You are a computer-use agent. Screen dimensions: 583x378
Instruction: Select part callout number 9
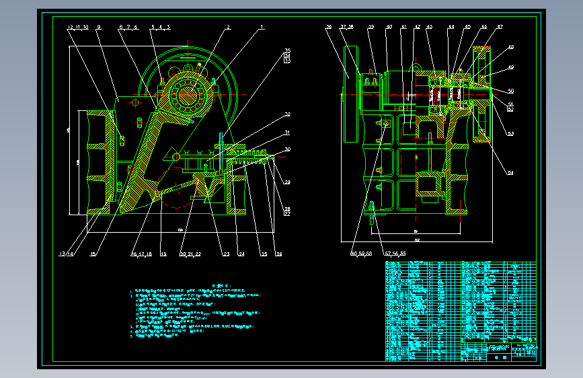[x=99, y=27]
